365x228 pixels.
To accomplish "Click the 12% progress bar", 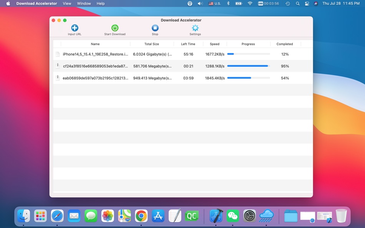I will click(248, 54).
